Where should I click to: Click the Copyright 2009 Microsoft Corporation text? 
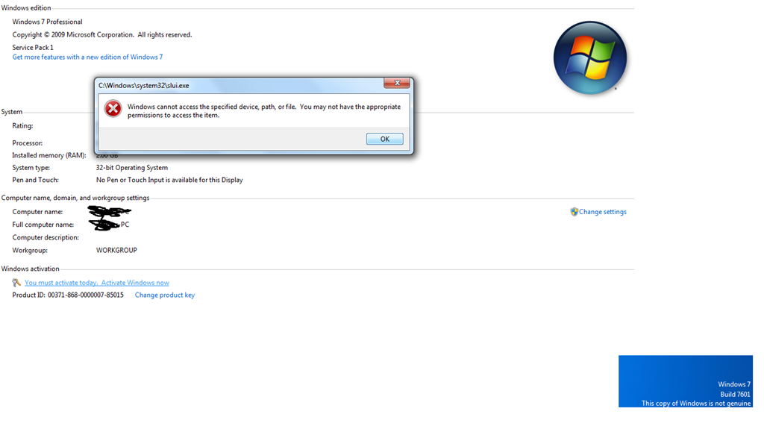pyautogui.click(x=101, y=34)
